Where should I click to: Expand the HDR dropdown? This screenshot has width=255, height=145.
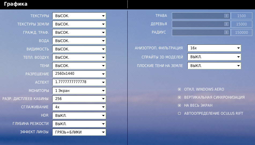point(79,116)
